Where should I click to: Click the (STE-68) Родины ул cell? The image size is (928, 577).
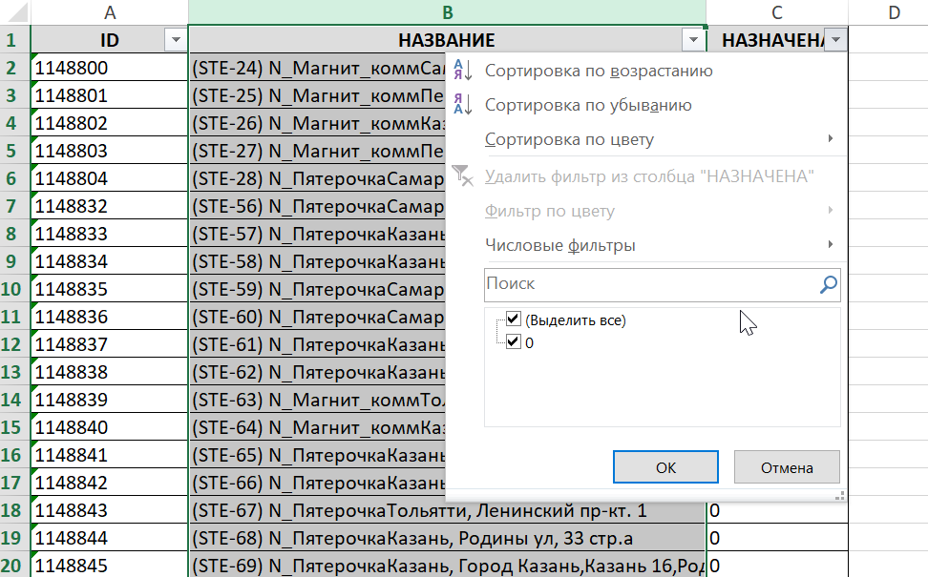coord(448,537)
